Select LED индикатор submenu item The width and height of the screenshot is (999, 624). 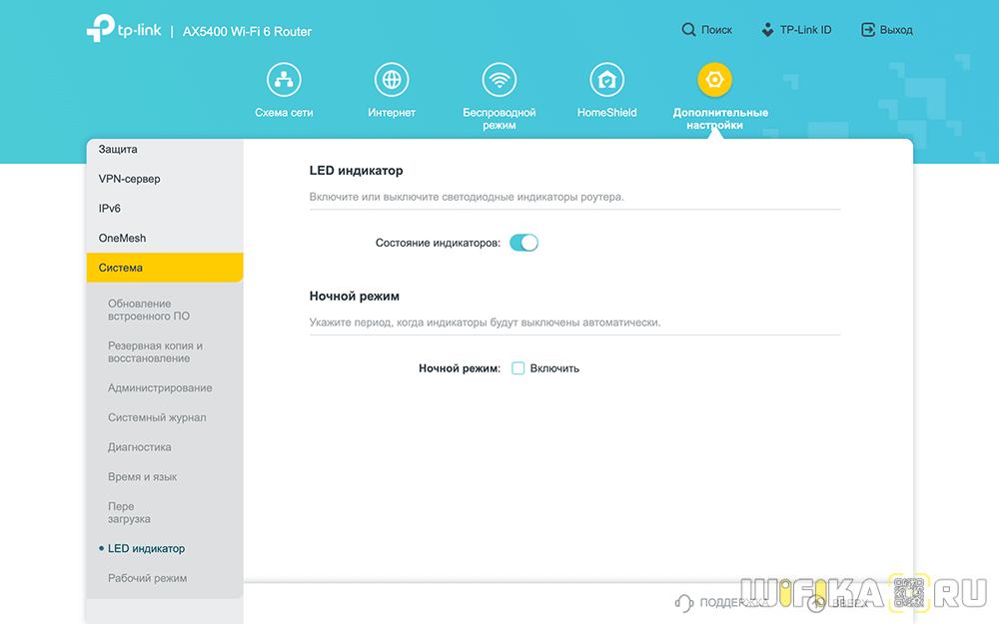pos(146,548)
